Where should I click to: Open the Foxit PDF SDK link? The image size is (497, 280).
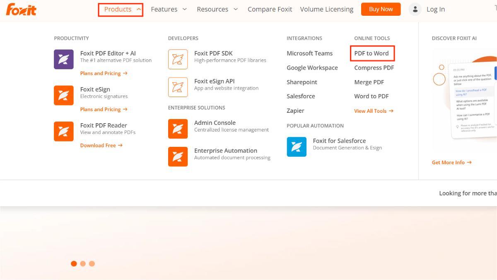click(x=213, y=53)
